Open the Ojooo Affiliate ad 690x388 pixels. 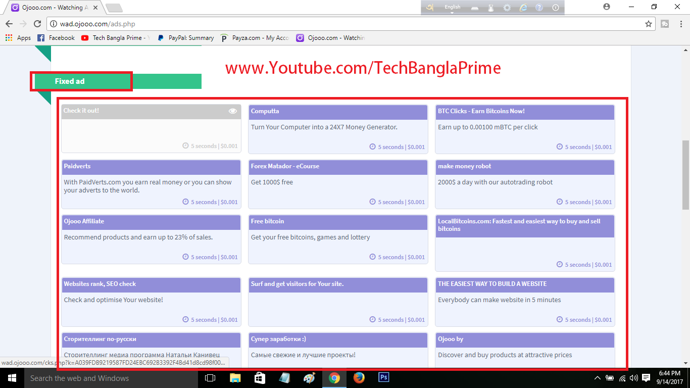pyautogui.click(x=151, y=239)
